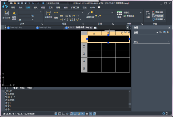173x117 pixels.
Task: Select row header 3 of the table
Action: coord(84,54)
